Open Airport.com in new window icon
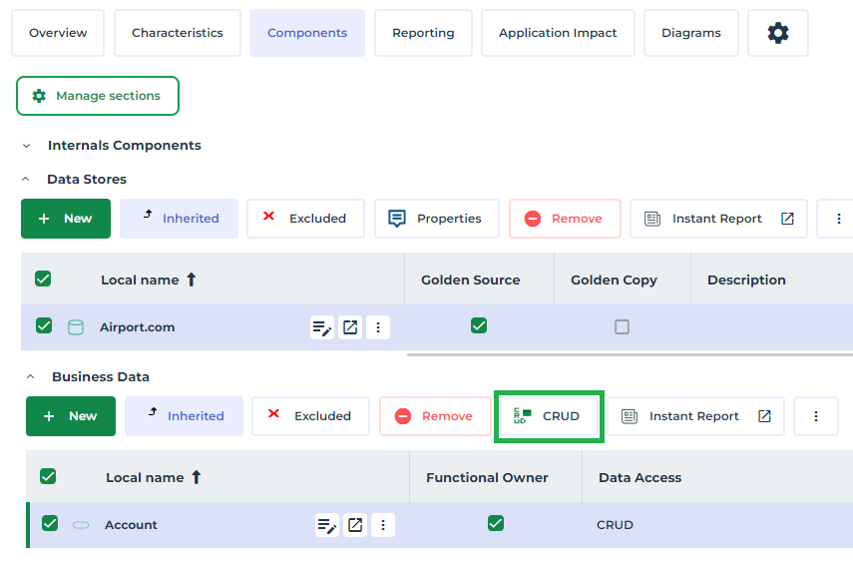The image size is (853, 564). 350,327
